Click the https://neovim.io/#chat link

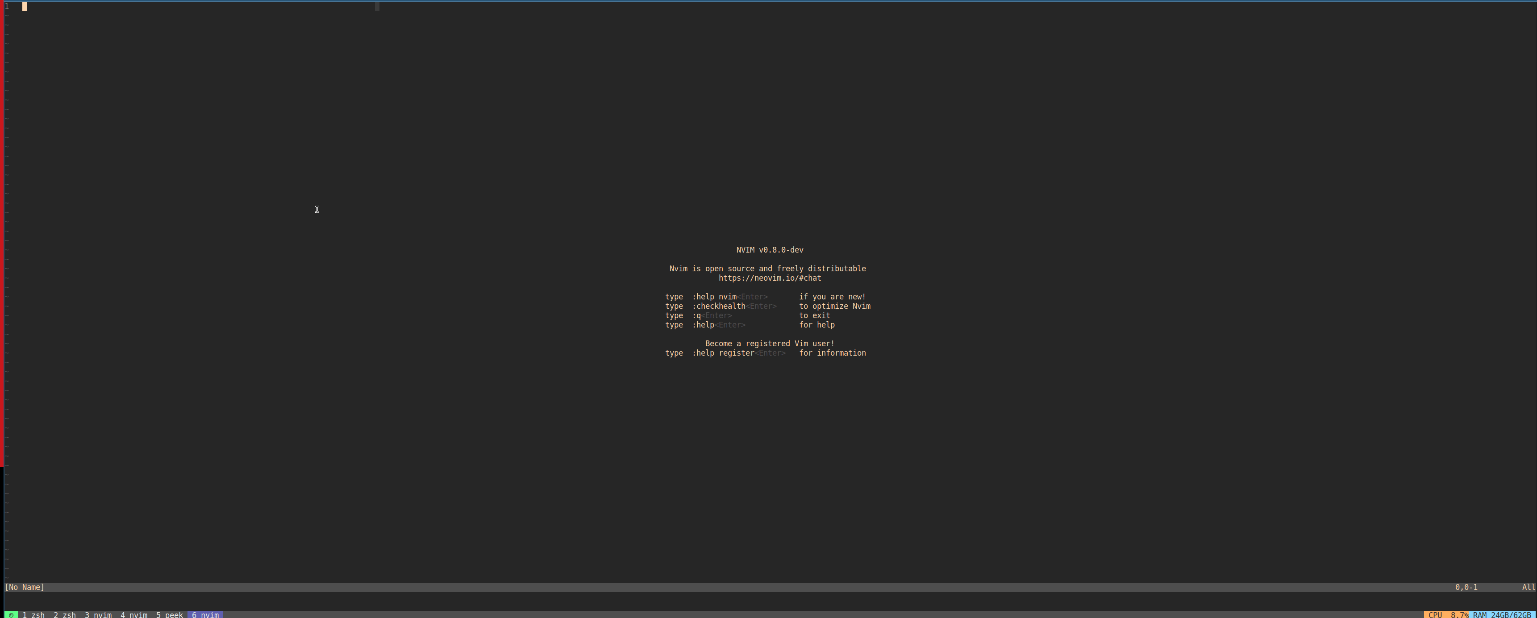coord(770,278)
